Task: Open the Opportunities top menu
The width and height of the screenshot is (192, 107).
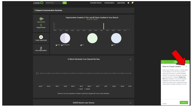Action: point(121,3)
